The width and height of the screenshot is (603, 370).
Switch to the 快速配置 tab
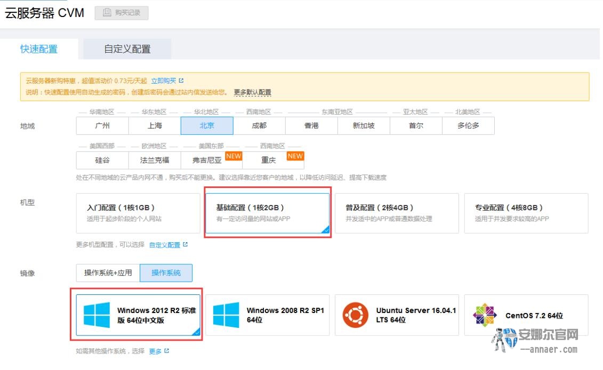[x=39, y=49]
